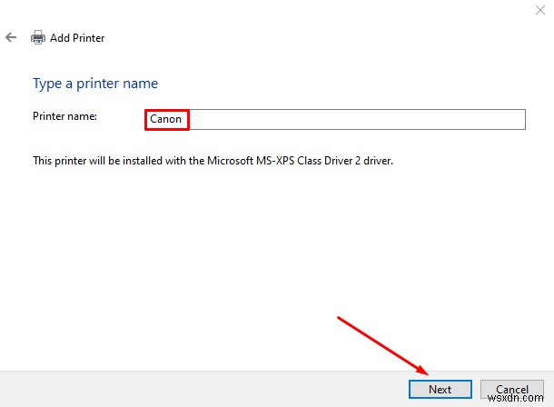Click empty grey bar left of Next
This screenshot has height=407, width=554.
182,389
